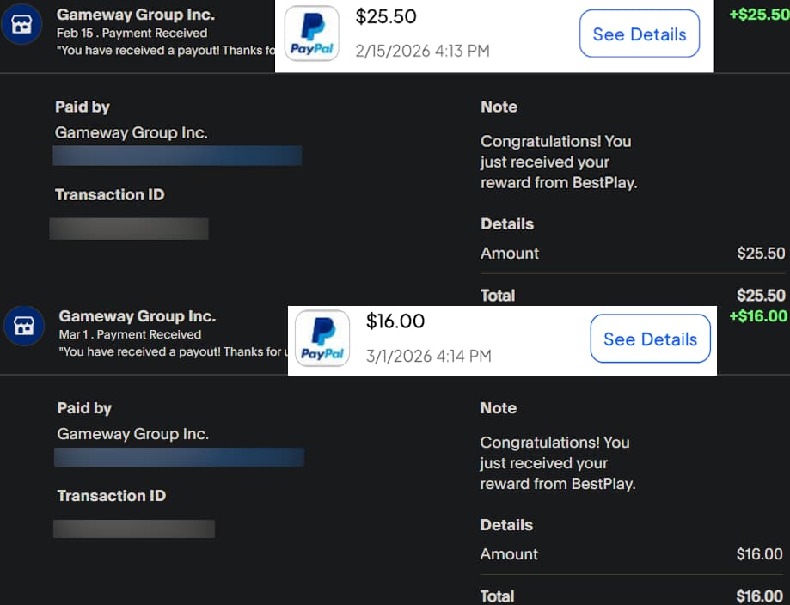Collapse the Feb 15 Gameway Group Inc. transaction row
790x605 pixels.
click(136, 15)
